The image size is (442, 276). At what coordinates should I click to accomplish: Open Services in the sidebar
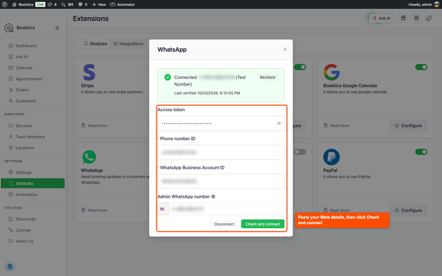coord(24,125)
